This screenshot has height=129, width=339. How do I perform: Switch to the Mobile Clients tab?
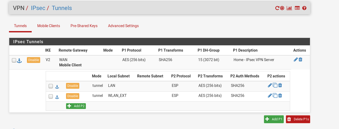pos(49,26)
